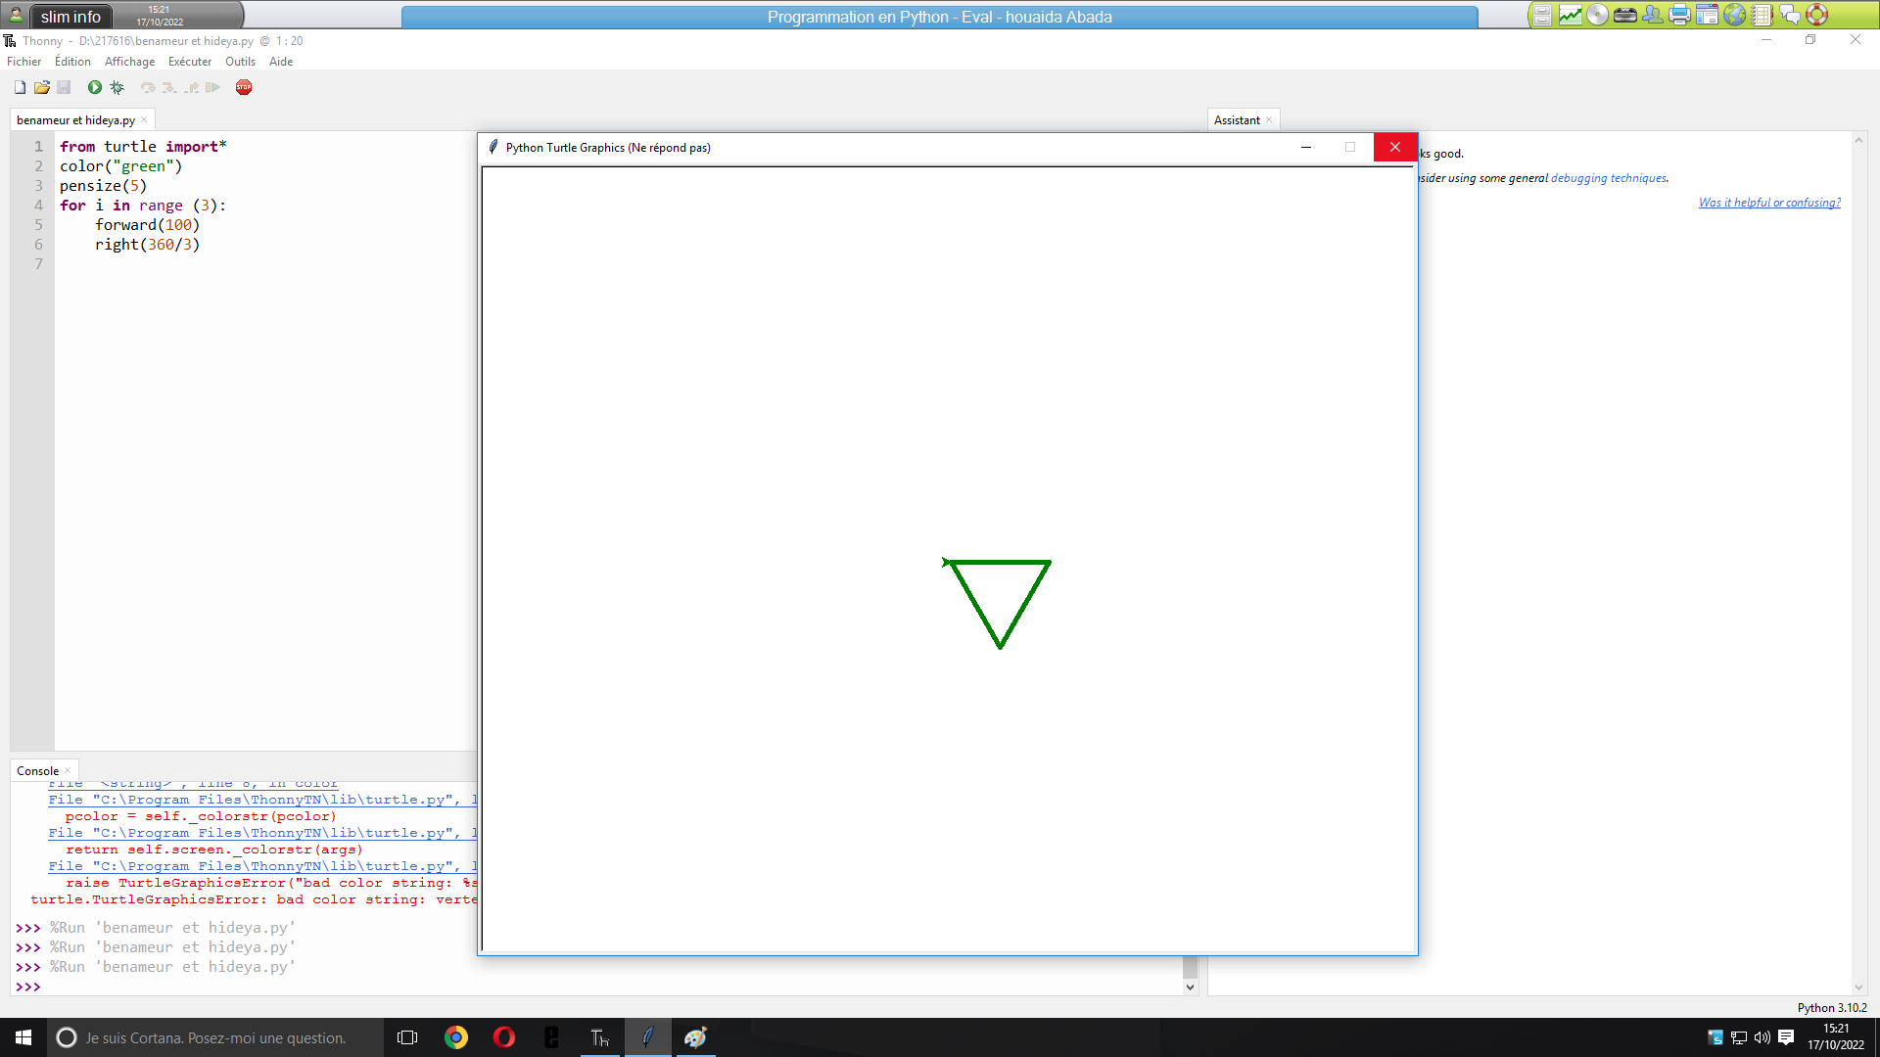Close the Console tab
This screenshot has height=1057, width=1880.
point(68,770)
